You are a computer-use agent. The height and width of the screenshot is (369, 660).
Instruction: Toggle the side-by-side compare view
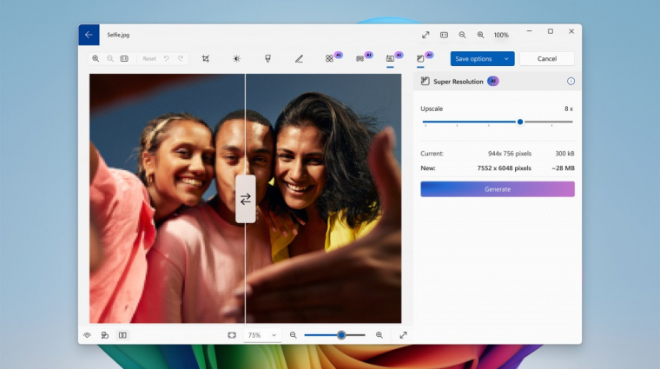(122, 335)
